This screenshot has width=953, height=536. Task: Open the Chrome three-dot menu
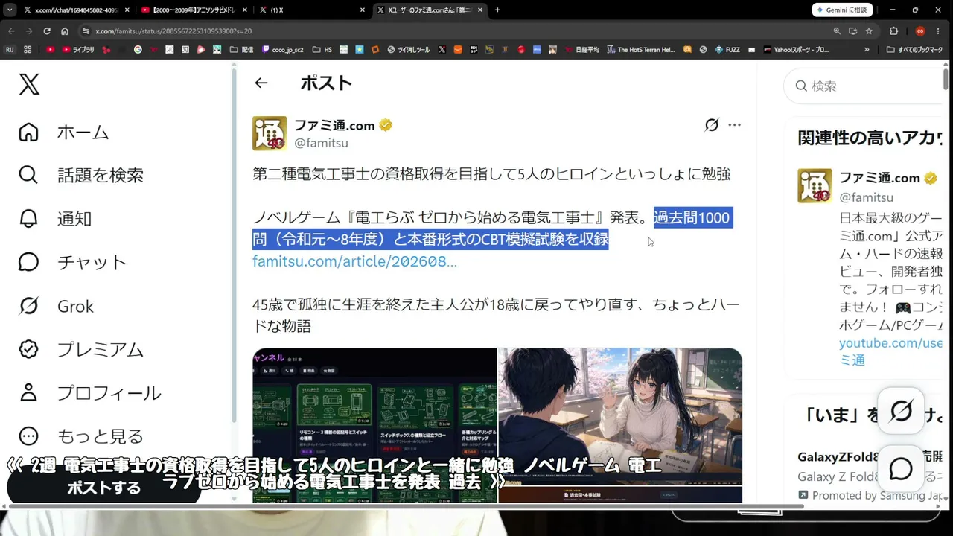[940, 31]
